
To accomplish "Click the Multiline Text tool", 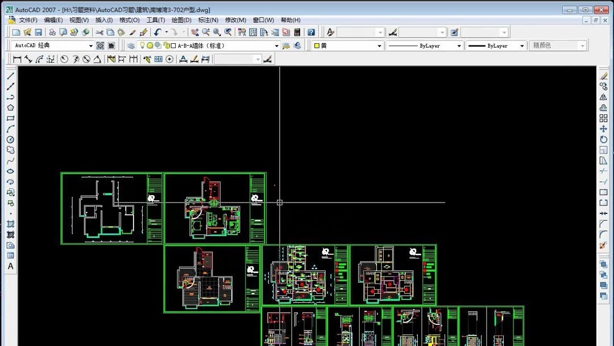I will (x=11, y=266).
